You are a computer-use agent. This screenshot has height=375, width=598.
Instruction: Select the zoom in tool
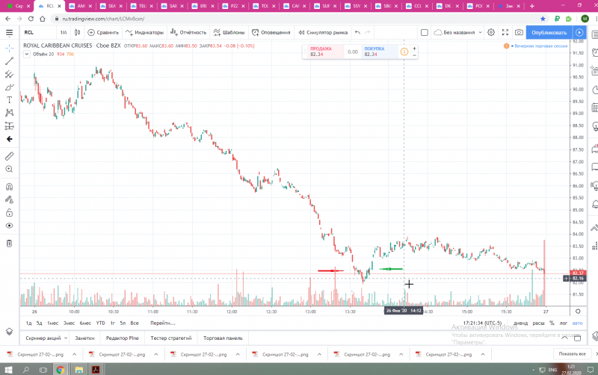9,170
